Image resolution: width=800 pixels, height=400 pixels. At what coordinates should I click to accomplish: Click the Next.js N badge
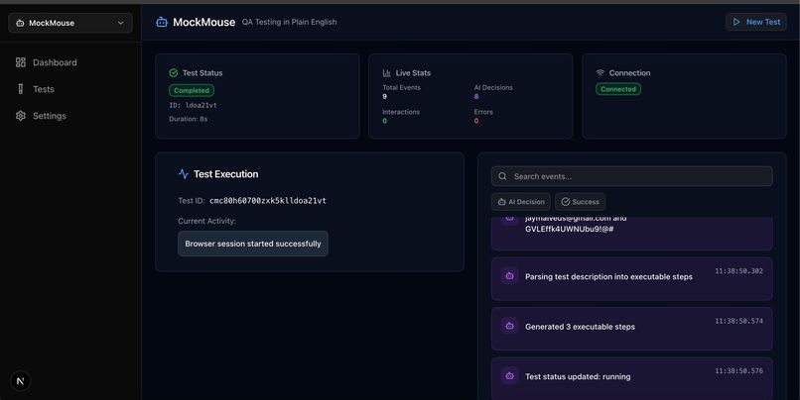(21, 380)
